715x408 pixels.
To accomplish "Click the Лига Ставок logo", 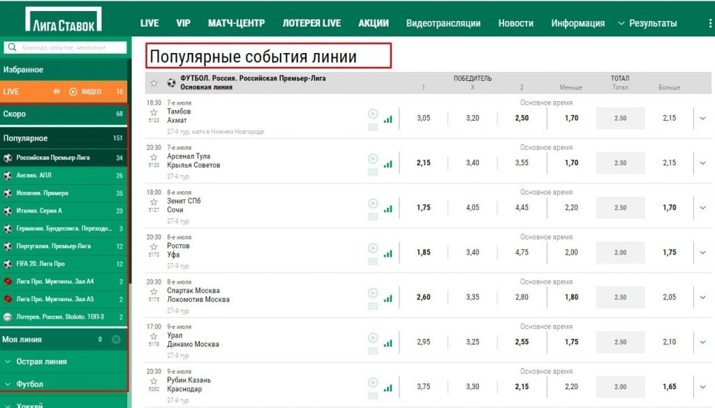I will [62, 20].
